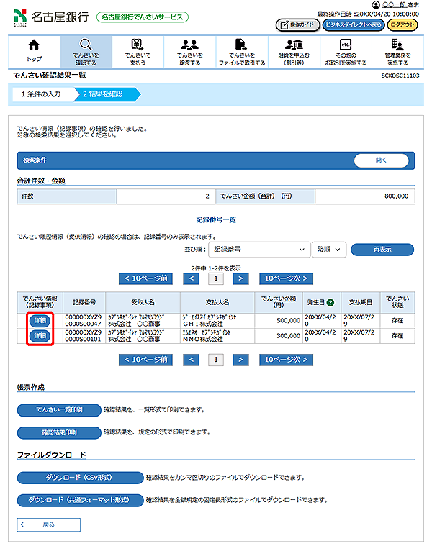
Task: Open 詳細 for record 0000S00047
Action: pyautogui.click(x=40, y=320)
